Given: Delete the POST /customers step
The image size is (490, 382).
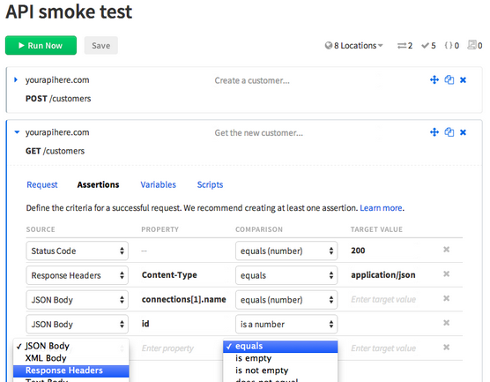Looking at the screenshot, I should coord(464,80).
